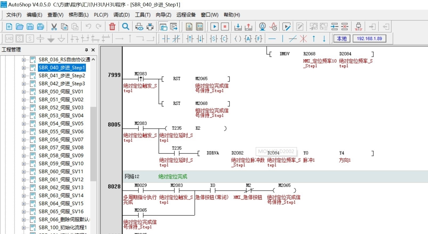Select SBR_058_伺服_SV09 in the project tree

click(61, 155)
